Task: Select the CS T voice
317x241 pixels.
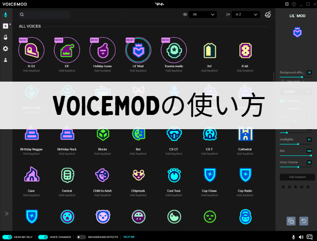Action: pyautogui.click(x=210, y=134)
